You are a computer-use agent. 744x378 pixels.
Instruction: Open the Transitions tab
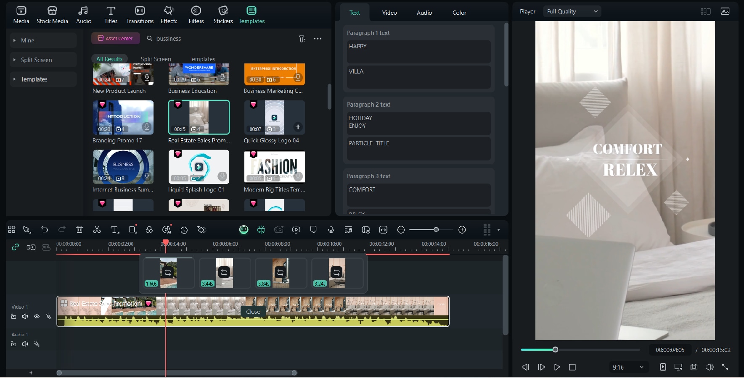[140, 15]
